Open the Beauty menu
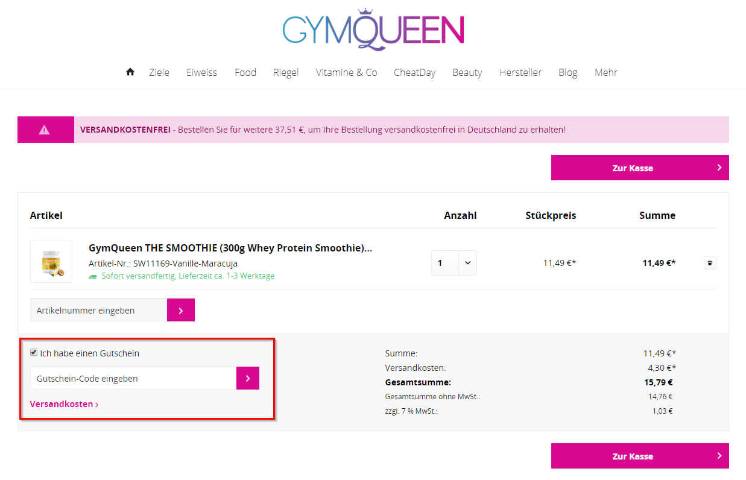This screenshot has height=480, width=746. coord(467,72)
